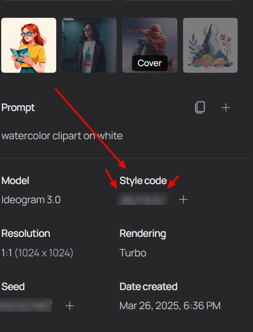Open the red-haired girl reading thumbnail
This screenshot has height=332, width=253.
[29, 45]
